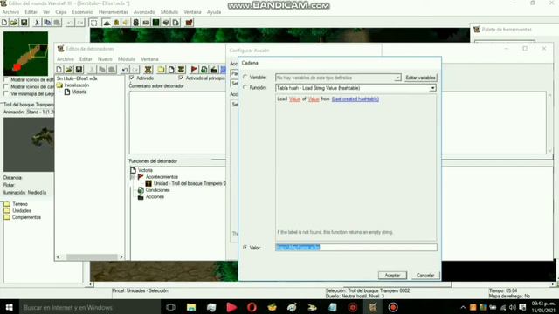The image size is (559, 314).
Task: Click New Condition green icon in trigger toolbar
Action: (x=204, y=70)
